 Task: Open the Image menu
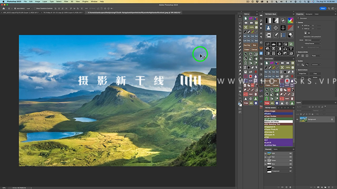[38, 1]
